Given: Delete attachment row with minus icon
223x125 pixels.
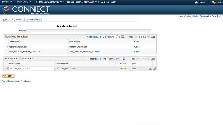Looking at the screenshot, I should [154, 68].
